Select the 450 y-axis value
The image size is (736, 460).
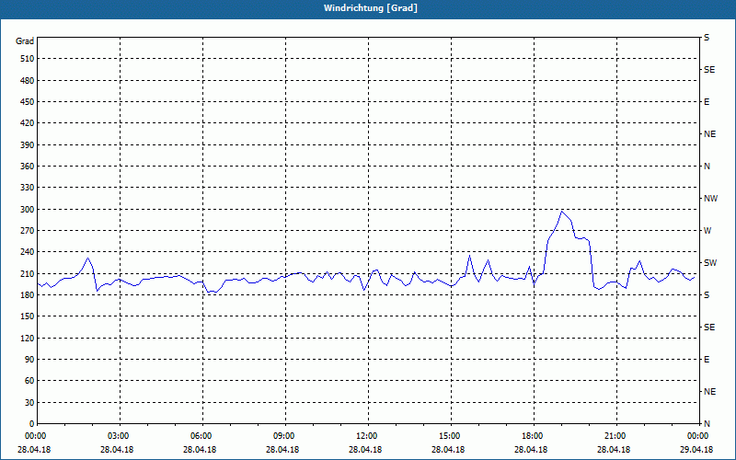(28, 102)
